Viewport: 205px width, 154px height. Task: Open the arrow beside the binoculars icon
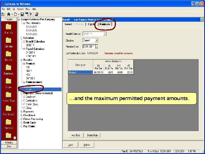click(12, 14)
